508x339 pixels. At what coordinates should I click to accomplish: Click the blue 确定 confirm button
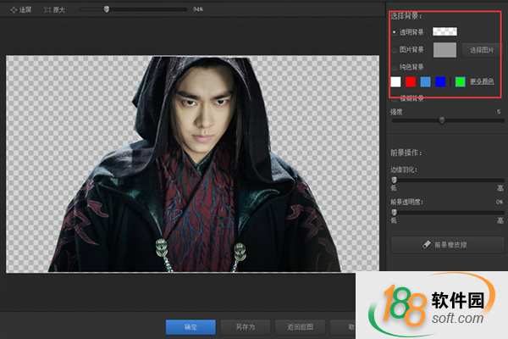pos(190,327)
